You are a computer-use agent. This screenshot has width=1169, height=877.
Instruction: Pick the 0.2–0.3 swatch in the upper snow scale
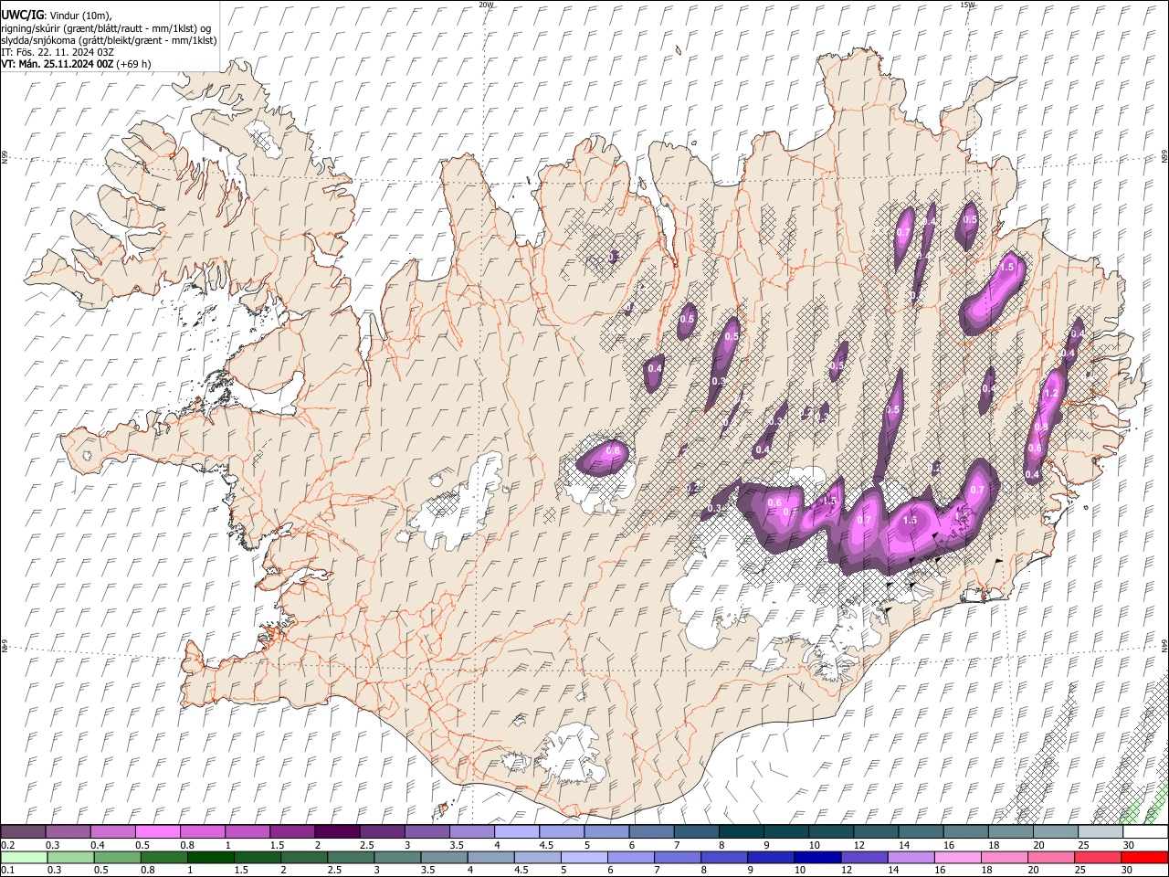pyautogui.click(x=23, y=831)
